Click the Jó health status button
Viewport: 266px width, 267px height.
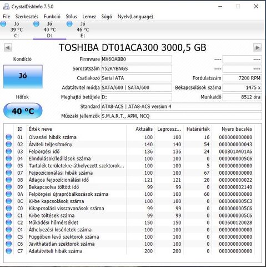coord(23,76)
